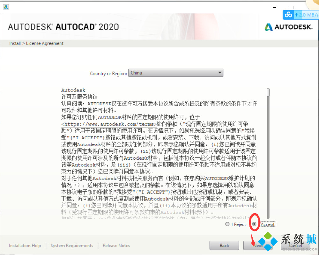Select the License Agreement breadcrumb step

pos(45,43)
